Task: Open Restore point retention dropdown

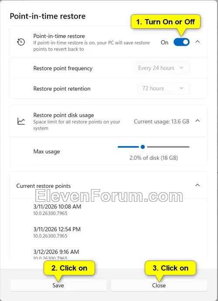Action: pos(163,88)
